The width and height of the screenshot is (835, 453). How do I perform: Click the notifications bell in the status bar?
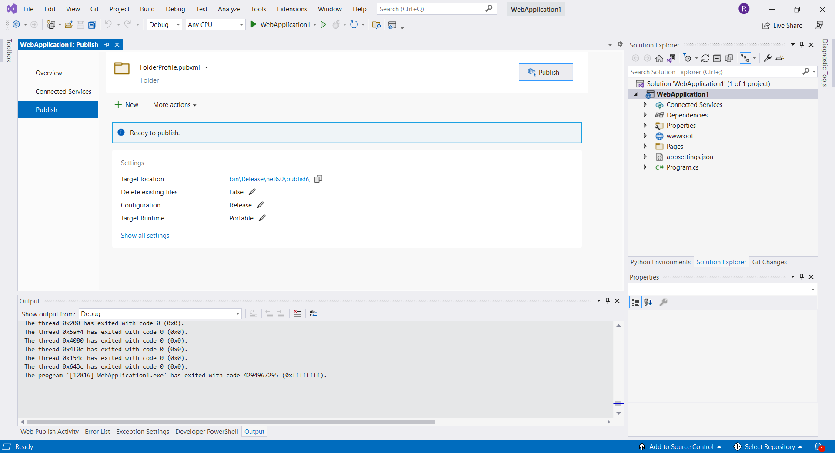tap(818, 447)
